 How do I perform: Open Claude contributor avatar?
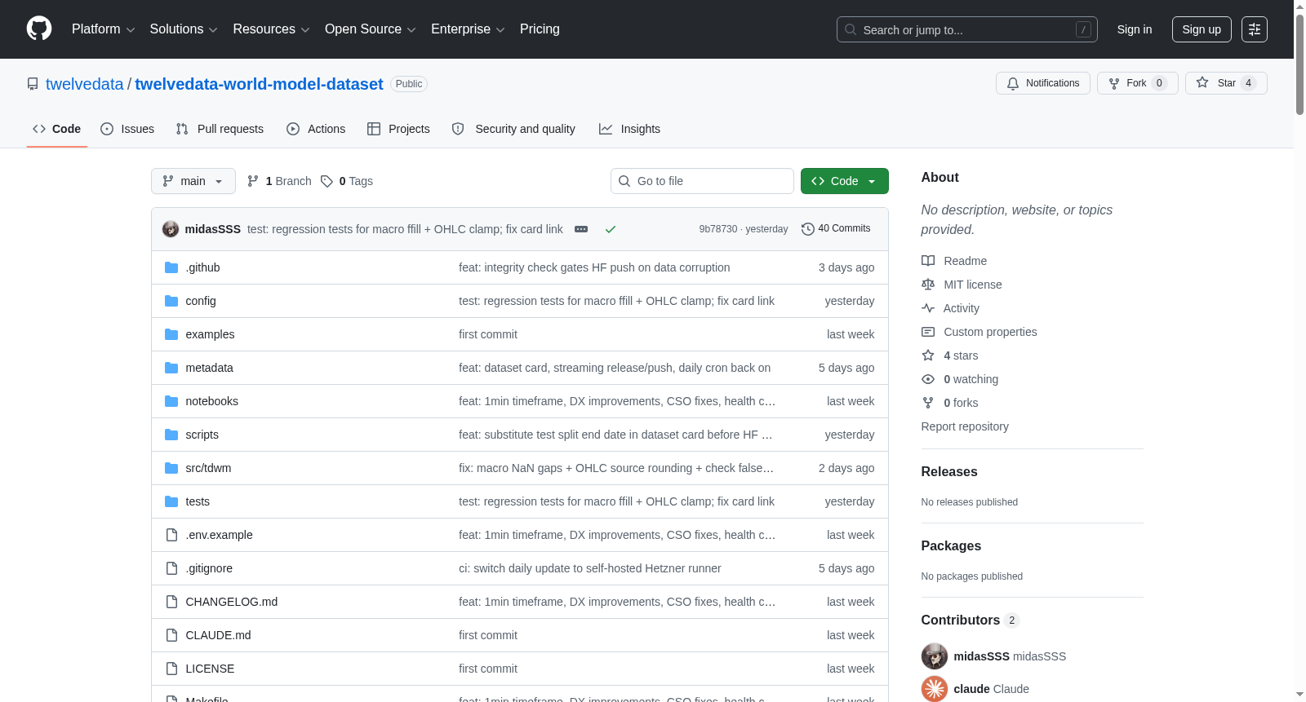935,689
